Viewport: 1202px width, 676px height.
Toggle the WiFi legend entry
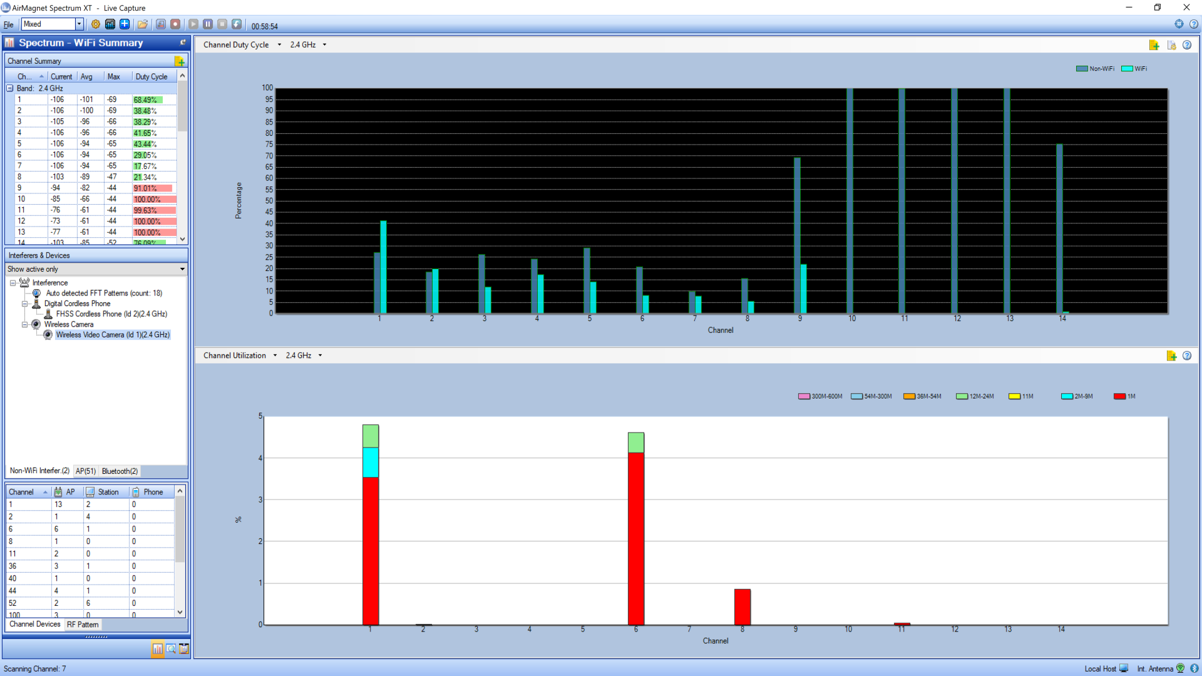coord(1134,68)
